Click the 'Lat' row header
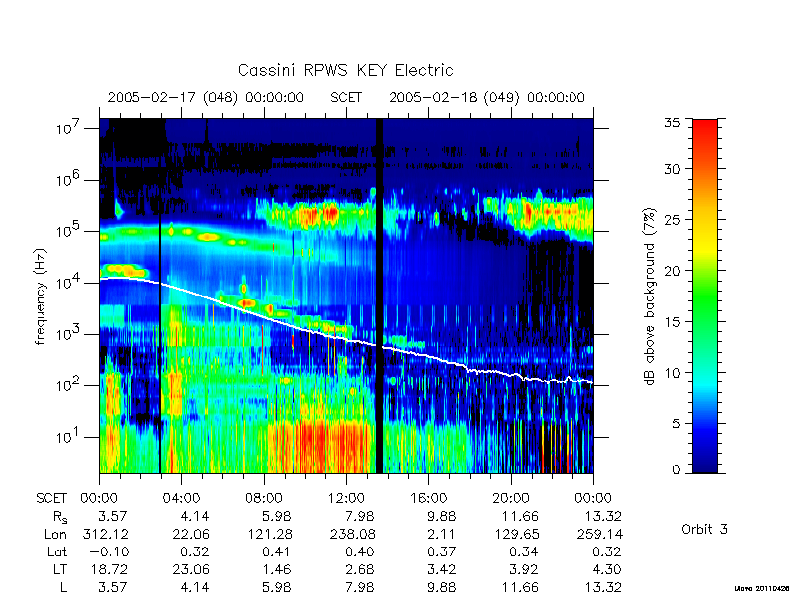Viewport: 791px width, 593px height. click(x=57, y=551)
